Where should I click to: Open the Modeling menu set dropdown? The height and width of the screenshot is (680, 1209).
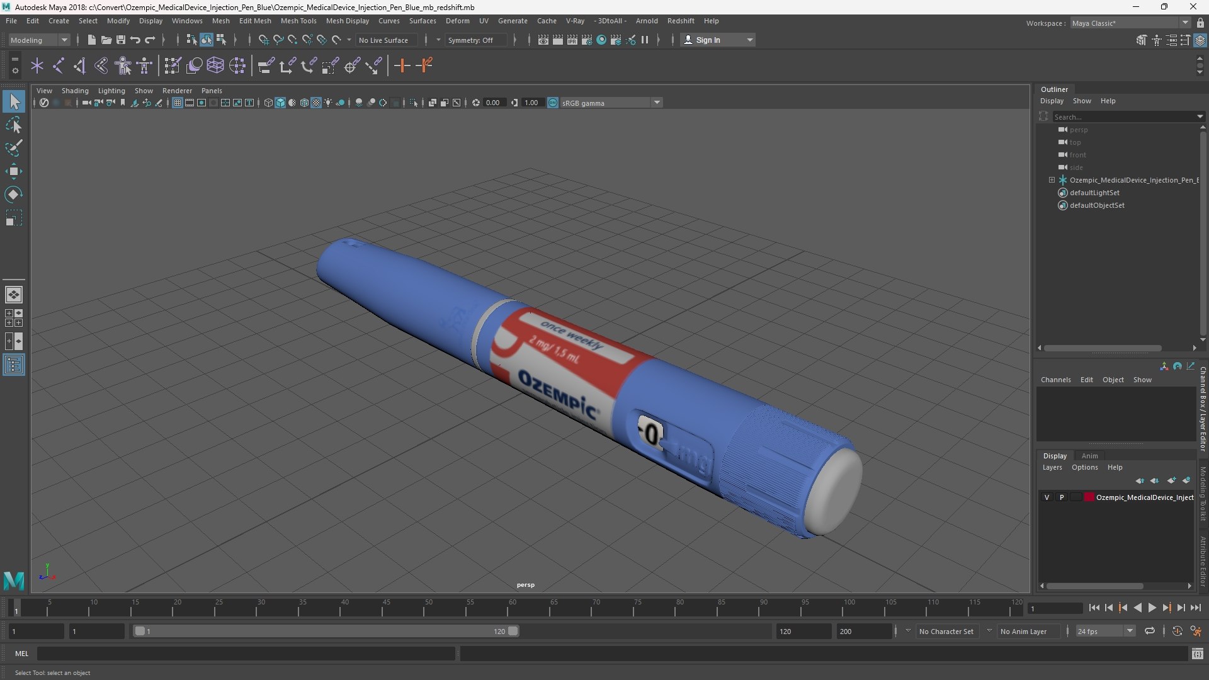click(x=39, y=40)
